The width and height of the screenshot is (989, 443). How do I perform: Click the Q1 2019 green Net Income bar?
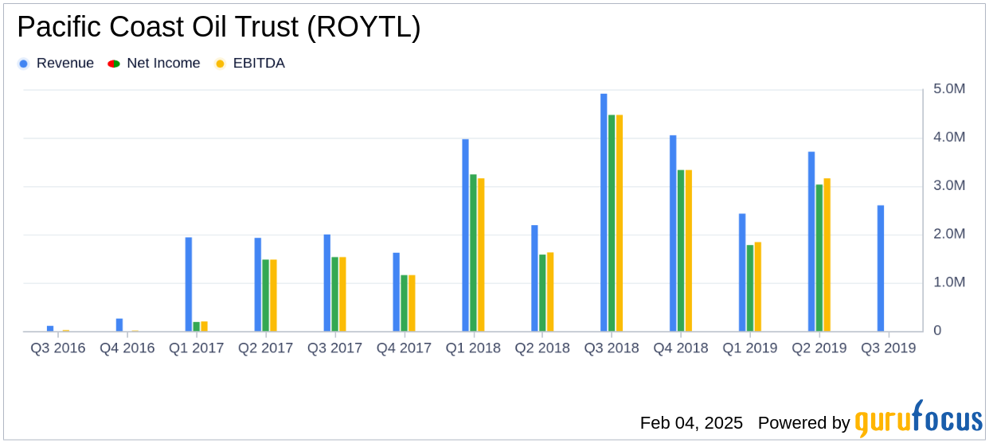(750, 288)
